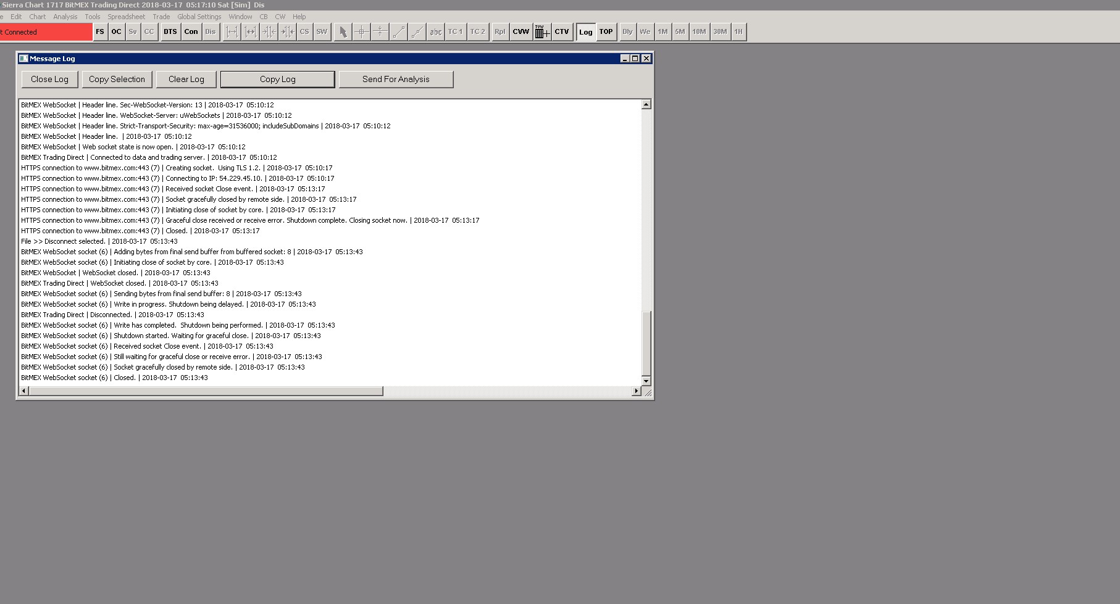The width and height of the screenshot is (1120, 604).
Task: Click the Copy Selection button
Action: pos(117,80)
